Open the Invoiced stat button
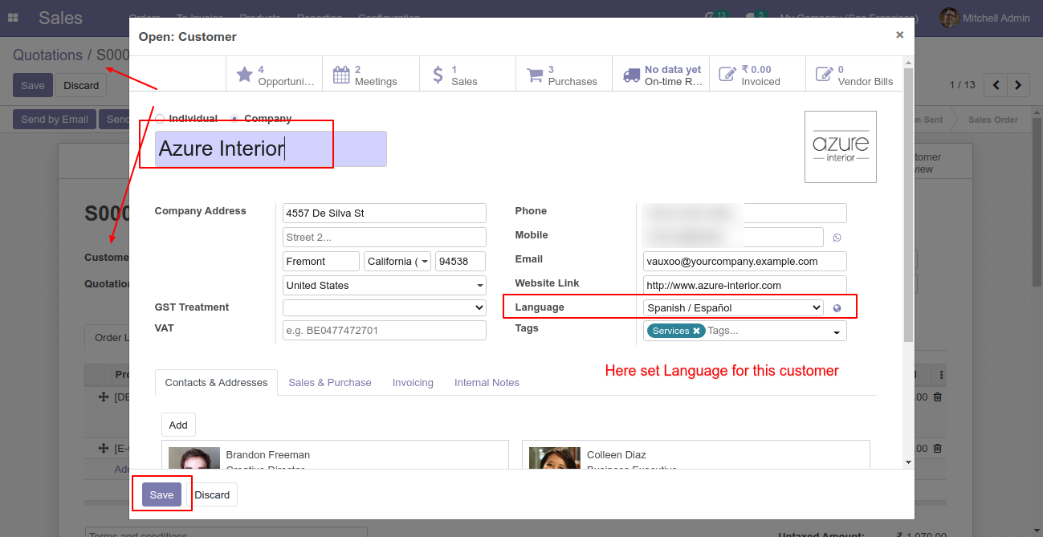 757,75
